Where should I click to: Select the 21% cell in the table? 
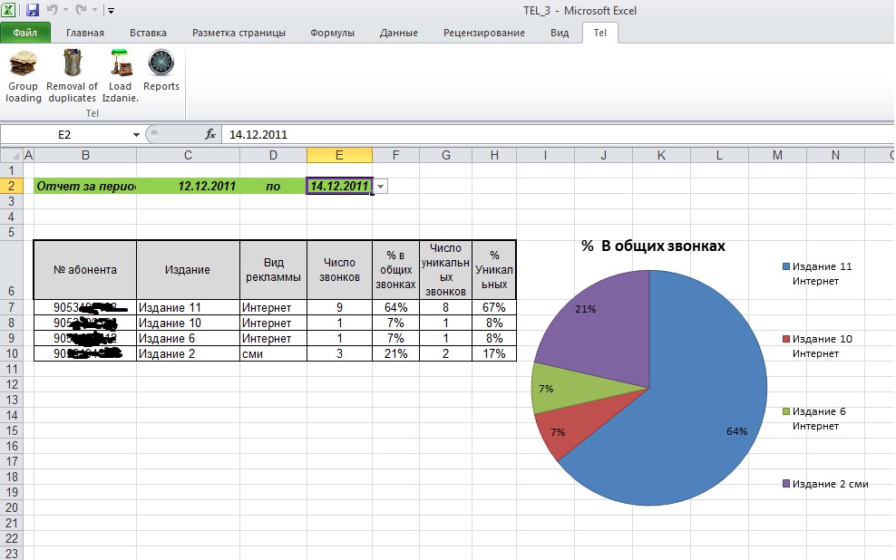[x=395, y=353]
